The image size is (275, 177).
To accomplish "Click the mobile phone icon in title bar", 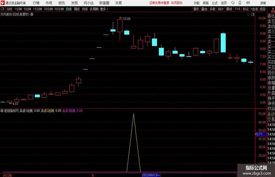I will coord(240,3).
